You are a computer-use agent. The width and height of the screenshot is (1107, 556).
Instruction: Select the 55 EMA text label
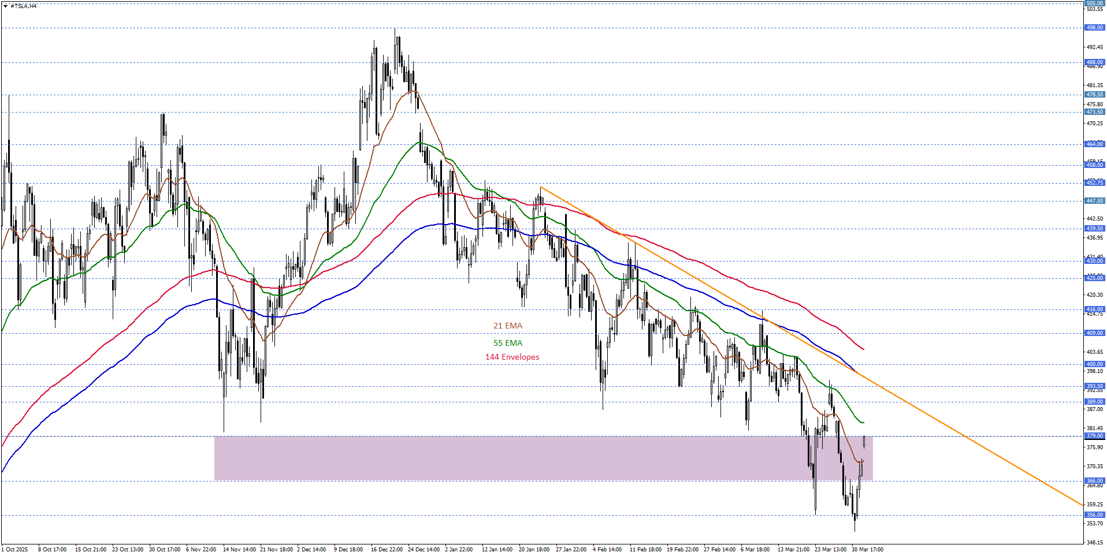click(507, 343)
